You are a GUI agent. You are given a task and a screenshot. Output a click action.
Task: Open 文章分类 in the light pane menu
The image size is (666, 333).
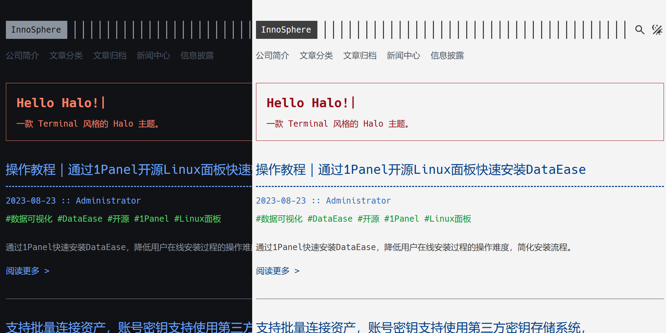pos(316,55)
